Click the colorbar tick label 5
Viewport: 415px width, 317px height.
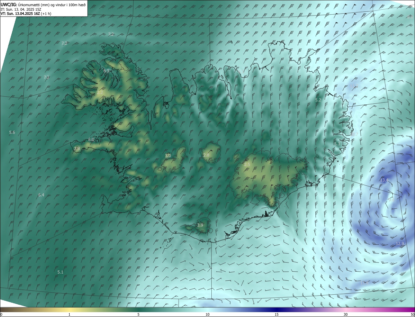(x=138, y=314)
